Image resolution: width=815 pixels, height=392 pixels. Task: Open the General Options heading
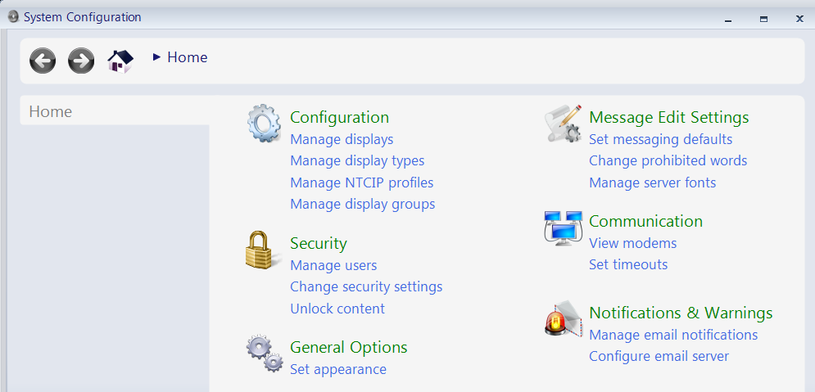tap(349, 347)
